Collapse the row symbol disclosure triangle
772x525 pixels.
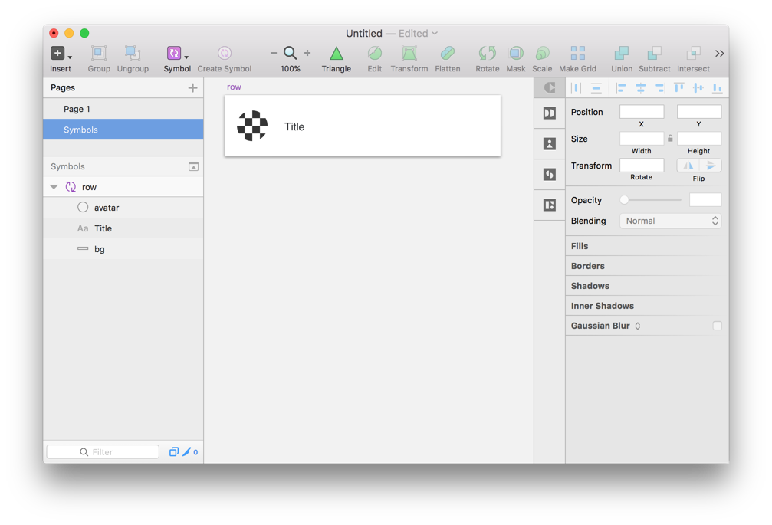coord(54,187)
